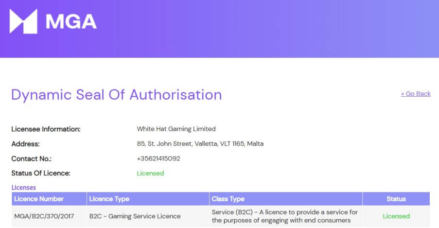This screenshot has height=228, width=439.
Task: Select licence number MGA/B2C/370/2017 cell
Action: pyautogui.click(x=44, y=216)
